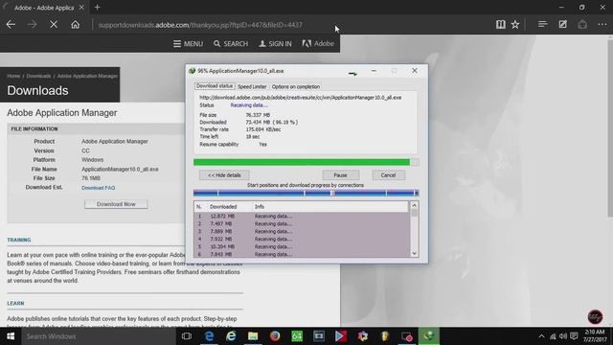Image resolution: width=613 pixels, height=345 pixels.
Task: Pause the download
Action: [341, 175]
